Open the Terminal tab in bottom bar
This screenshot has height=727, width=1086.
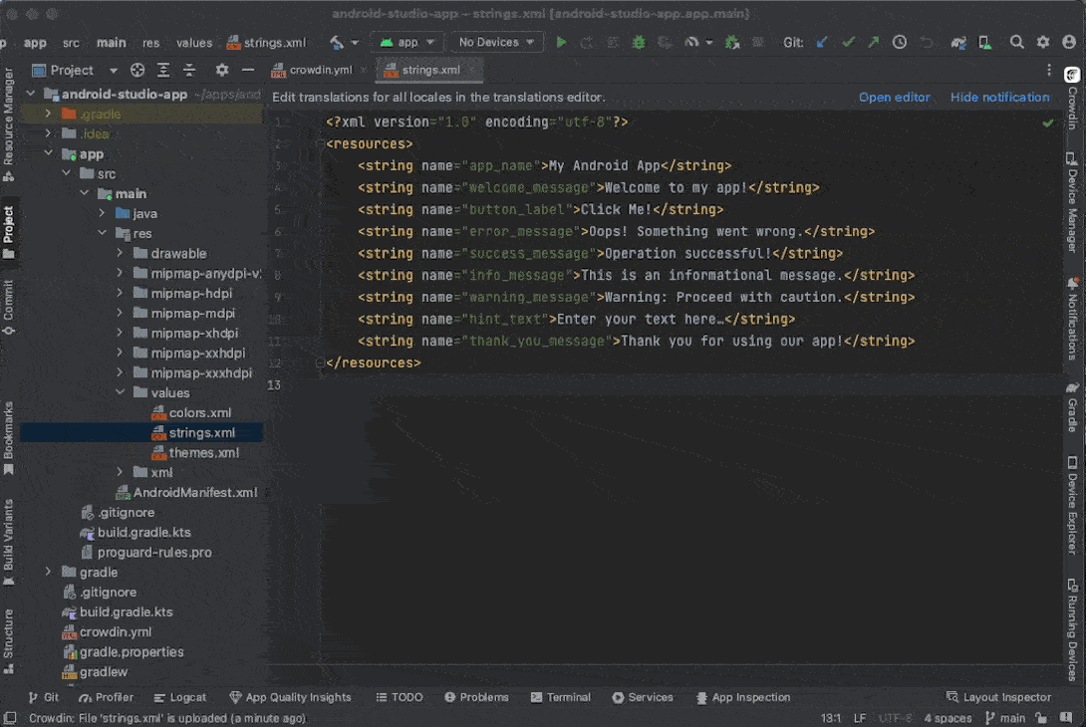(x=560, y=697)
